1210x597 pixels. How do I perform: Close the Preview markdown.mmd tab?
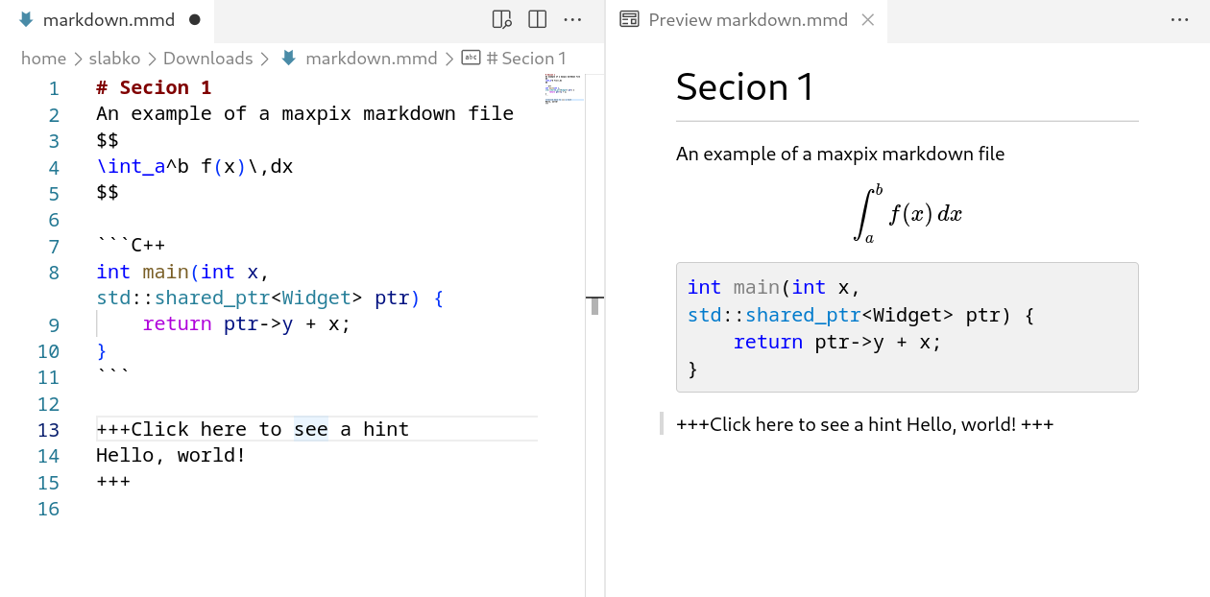pos(869,19)
